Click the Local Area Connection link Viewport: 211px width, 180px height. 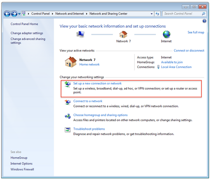tap(176, 67)
